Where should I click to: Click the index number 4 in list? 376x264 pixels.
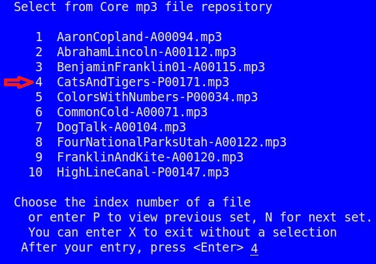39,82
